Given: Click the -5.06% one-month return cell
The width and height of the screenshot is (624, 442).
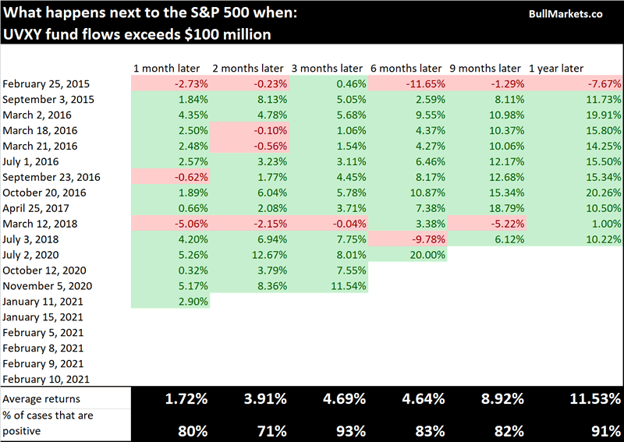Looking at the screenshot, I should pos(188,224).
